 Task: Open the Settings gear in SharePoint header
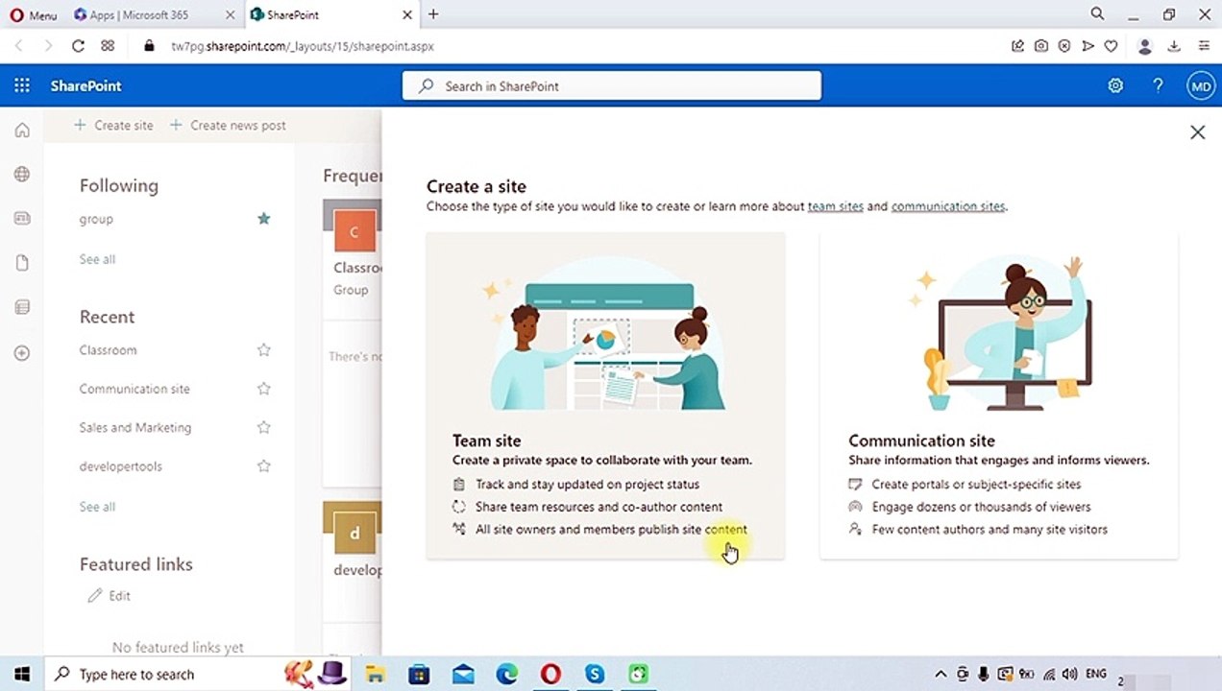click(1115, 85)
